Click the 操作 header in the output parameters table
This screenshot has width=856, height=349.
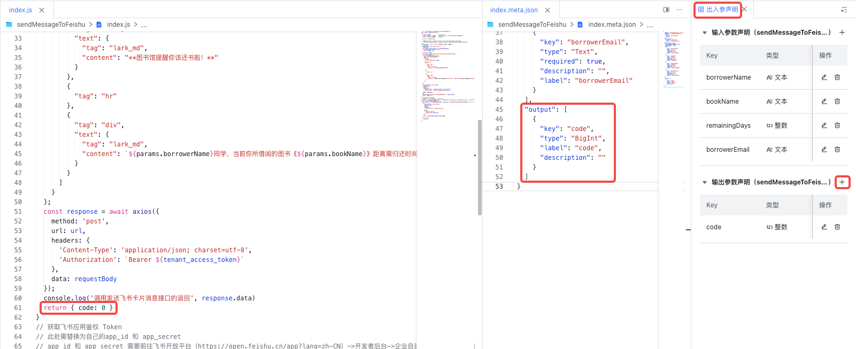pyautogui.click(x=826, y=205)
